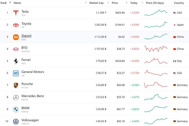Click the price value $81.77
This screenshot has height=126, width=189.
tap(121, 109)
